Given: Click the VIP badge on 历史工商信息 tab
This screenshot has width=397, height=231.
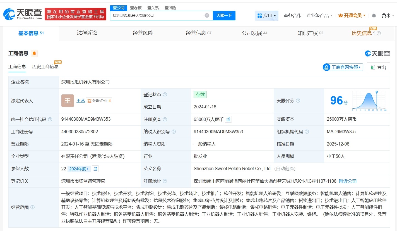Looking at the screenshot, I should [58, 62].
